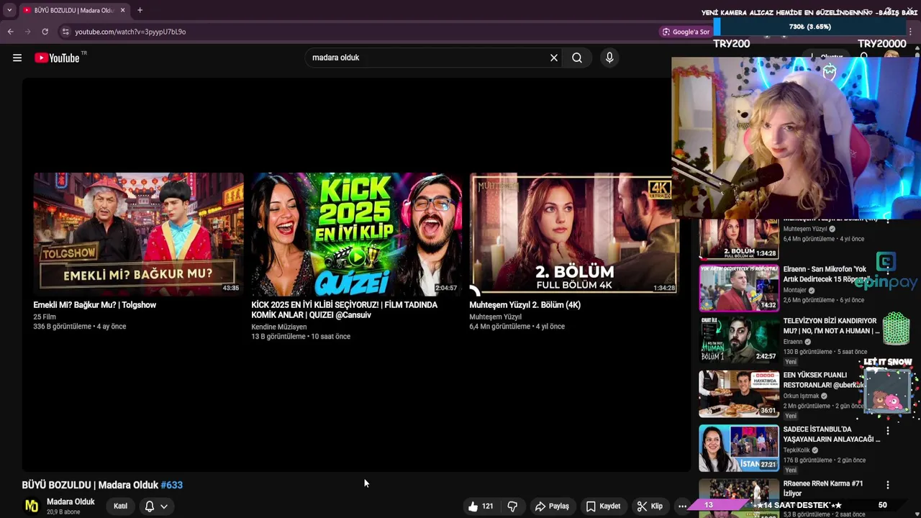Image resolution: width=921 pixels, height=518 pixels.
Task: Open 'Orkun Işıtmak' channel in sidebar
Action: click(802, 396)
